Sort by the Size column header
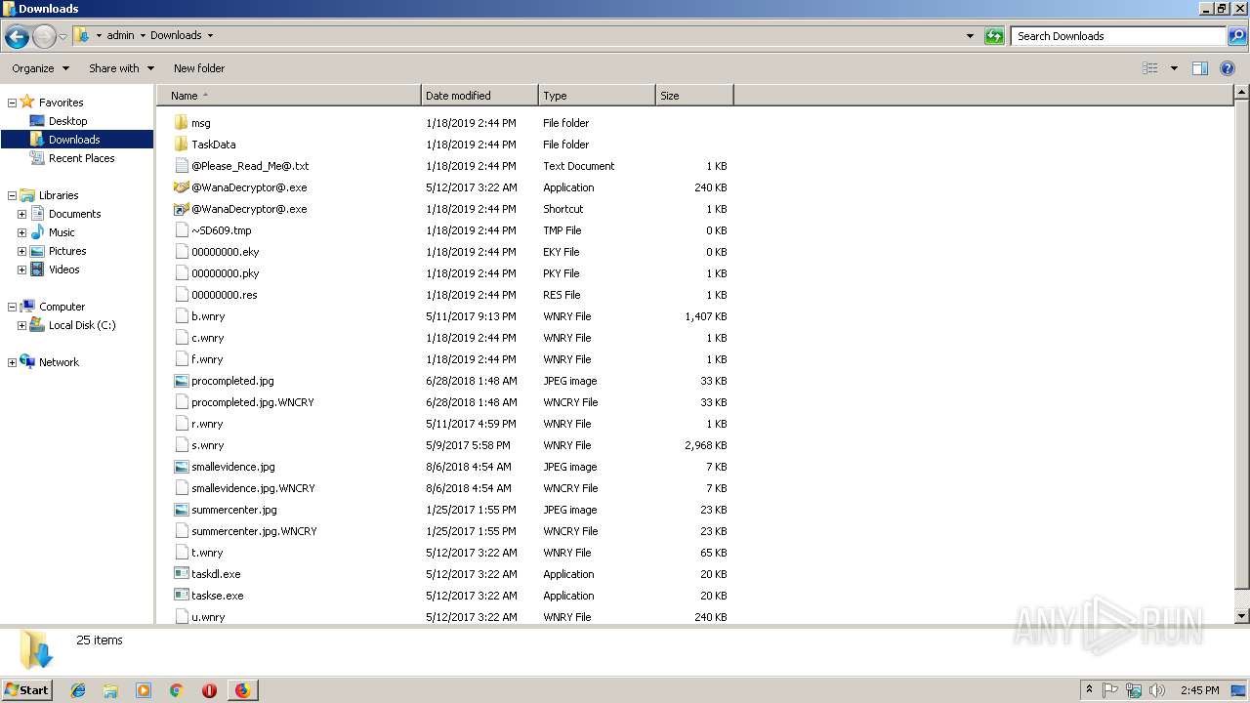Viewport: 1250px width, 703px height. (694, 96)
